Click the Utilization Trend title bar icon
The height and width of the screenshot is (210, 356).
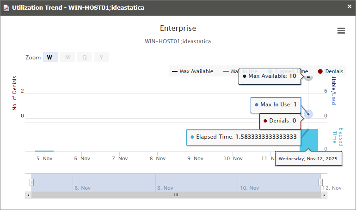pyautogui.click(x=6, y=7)
